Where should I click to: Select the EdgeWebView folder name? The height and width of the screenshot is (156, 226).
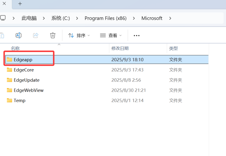click(x=29, y=90)
